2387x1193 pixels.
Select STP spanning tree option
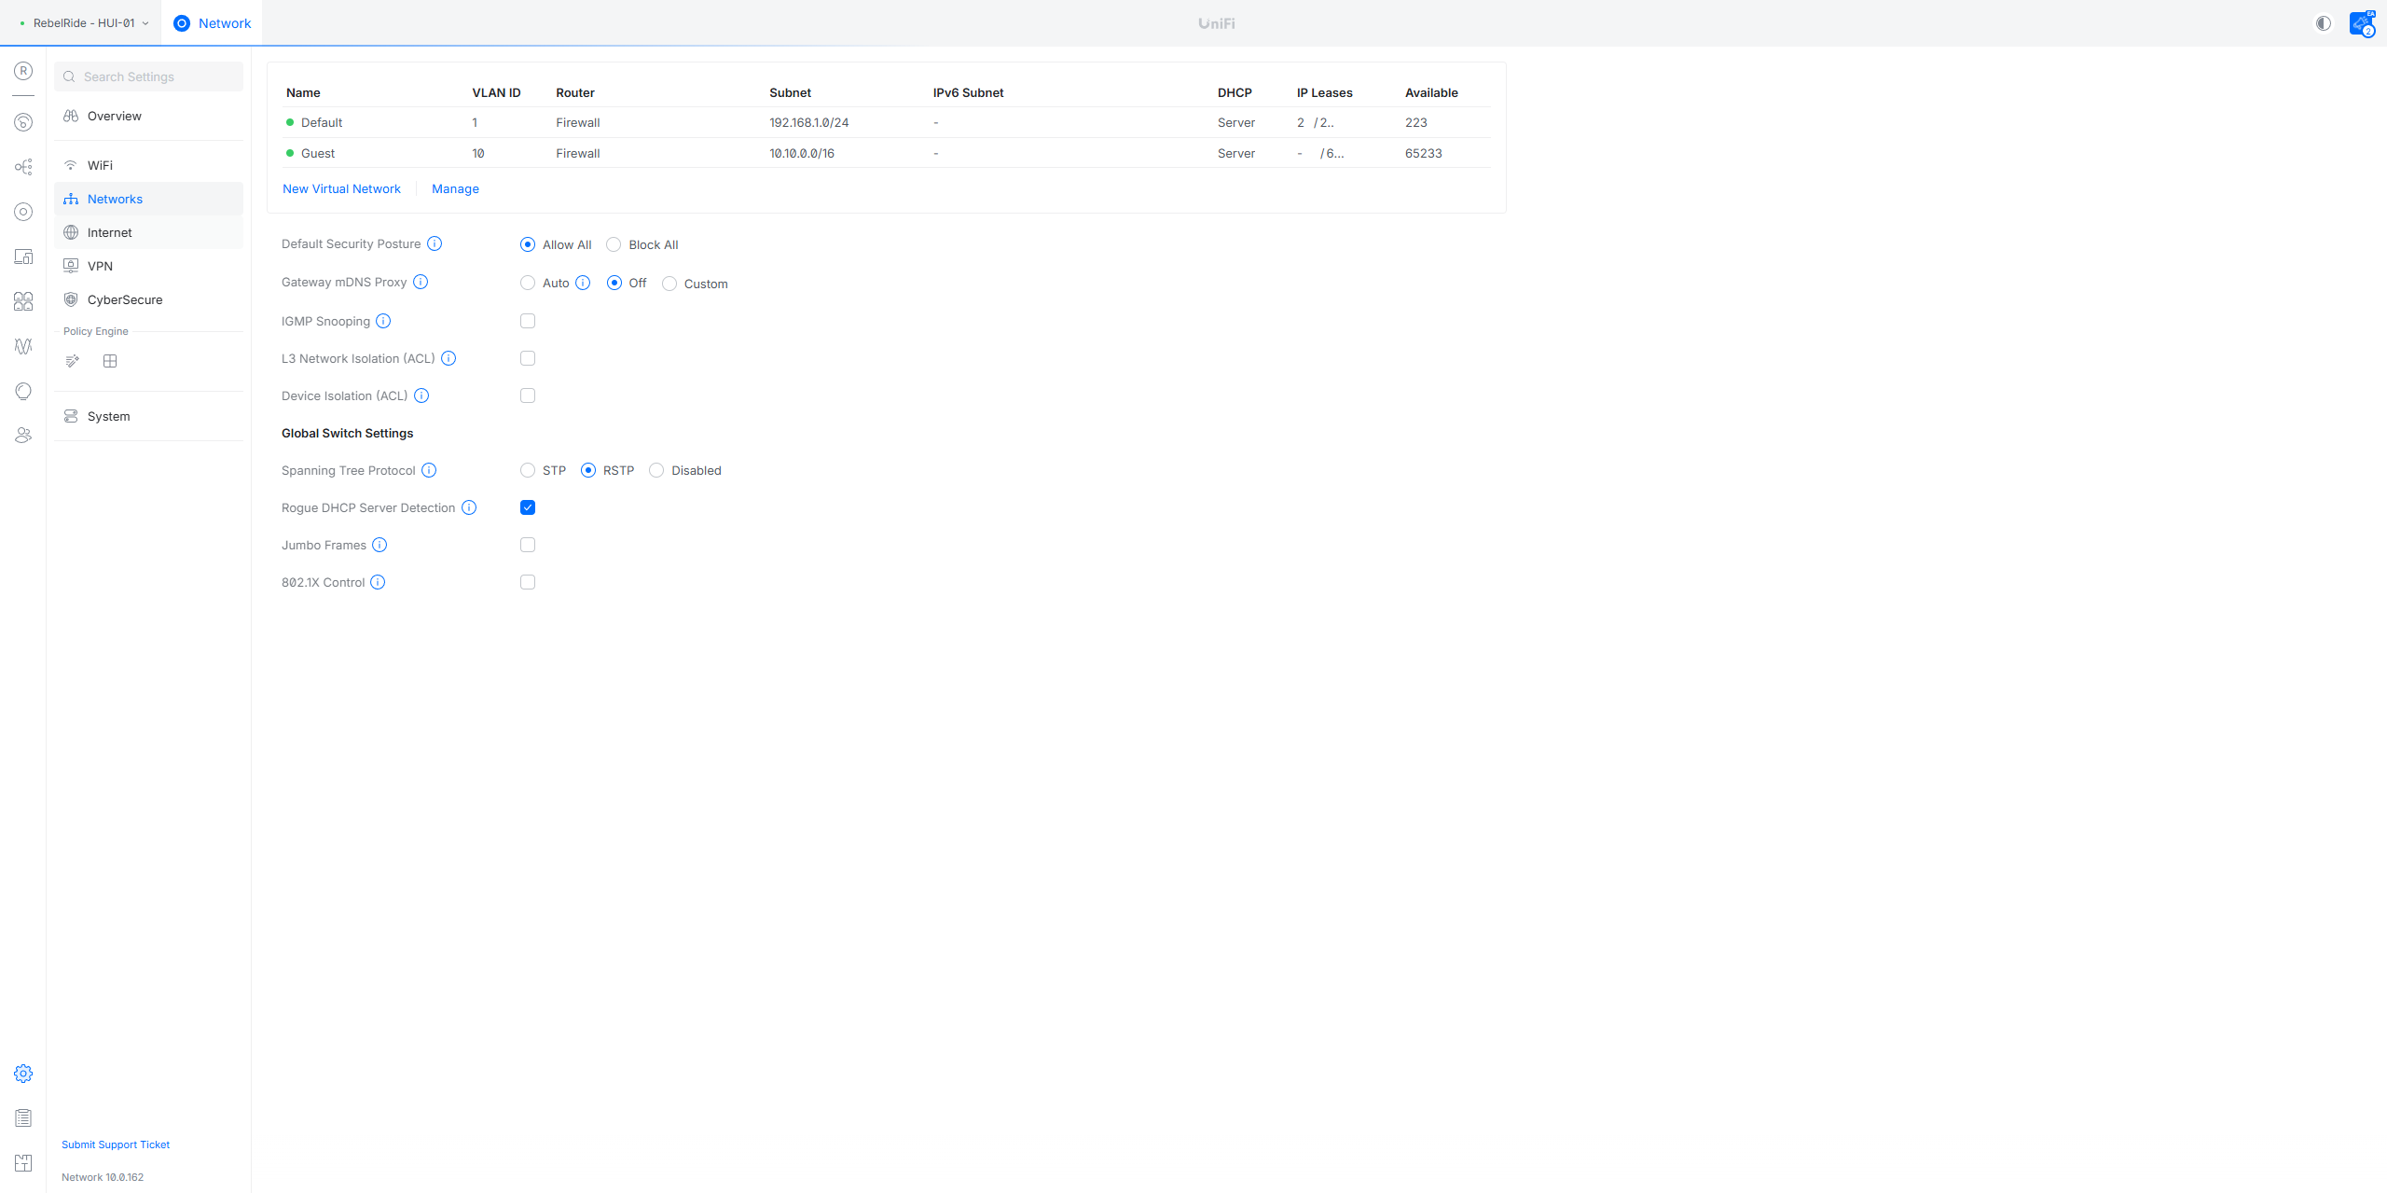tap(528, 470)
